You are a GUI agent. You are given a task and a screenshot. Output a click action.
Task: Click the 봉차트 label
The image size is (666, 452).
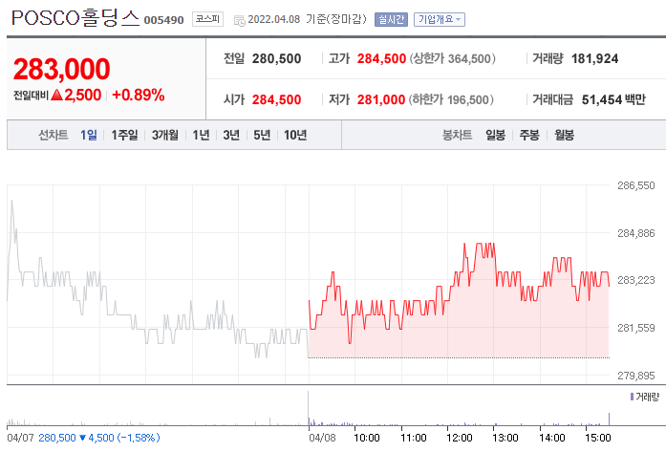(x=457, y=135)
